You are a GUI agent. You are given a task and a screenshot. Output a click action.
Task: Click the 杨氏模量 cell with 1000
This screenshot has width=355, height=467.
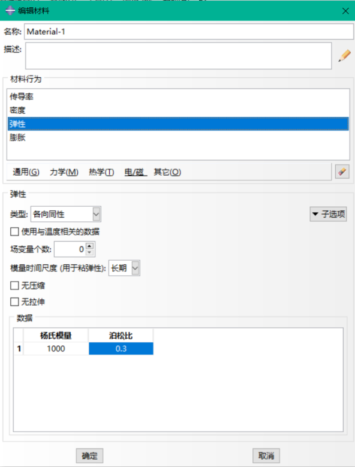[56, 348]
